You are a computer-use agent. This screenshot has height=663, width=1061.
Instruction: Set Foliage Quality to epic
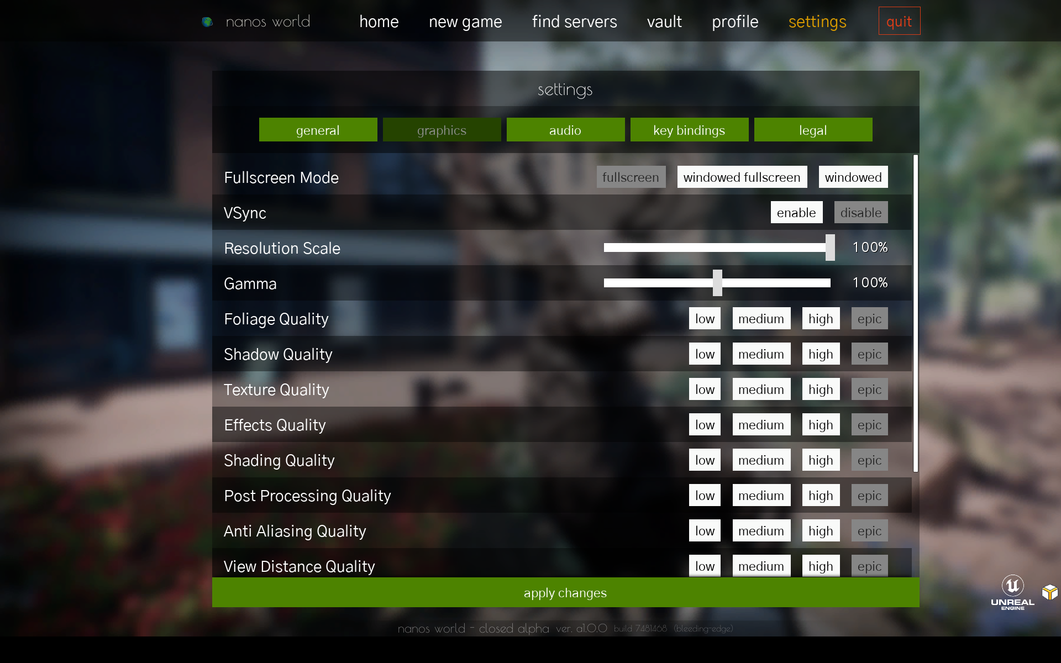click(869, 318)
